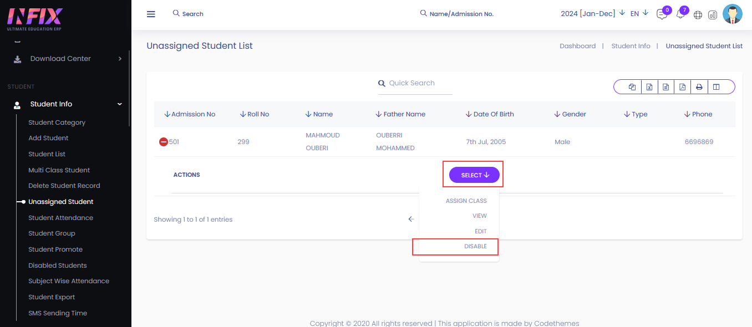Viewport: 752px width, 327px height.
Task: Open Student Export page
Action: pos(52,297)
